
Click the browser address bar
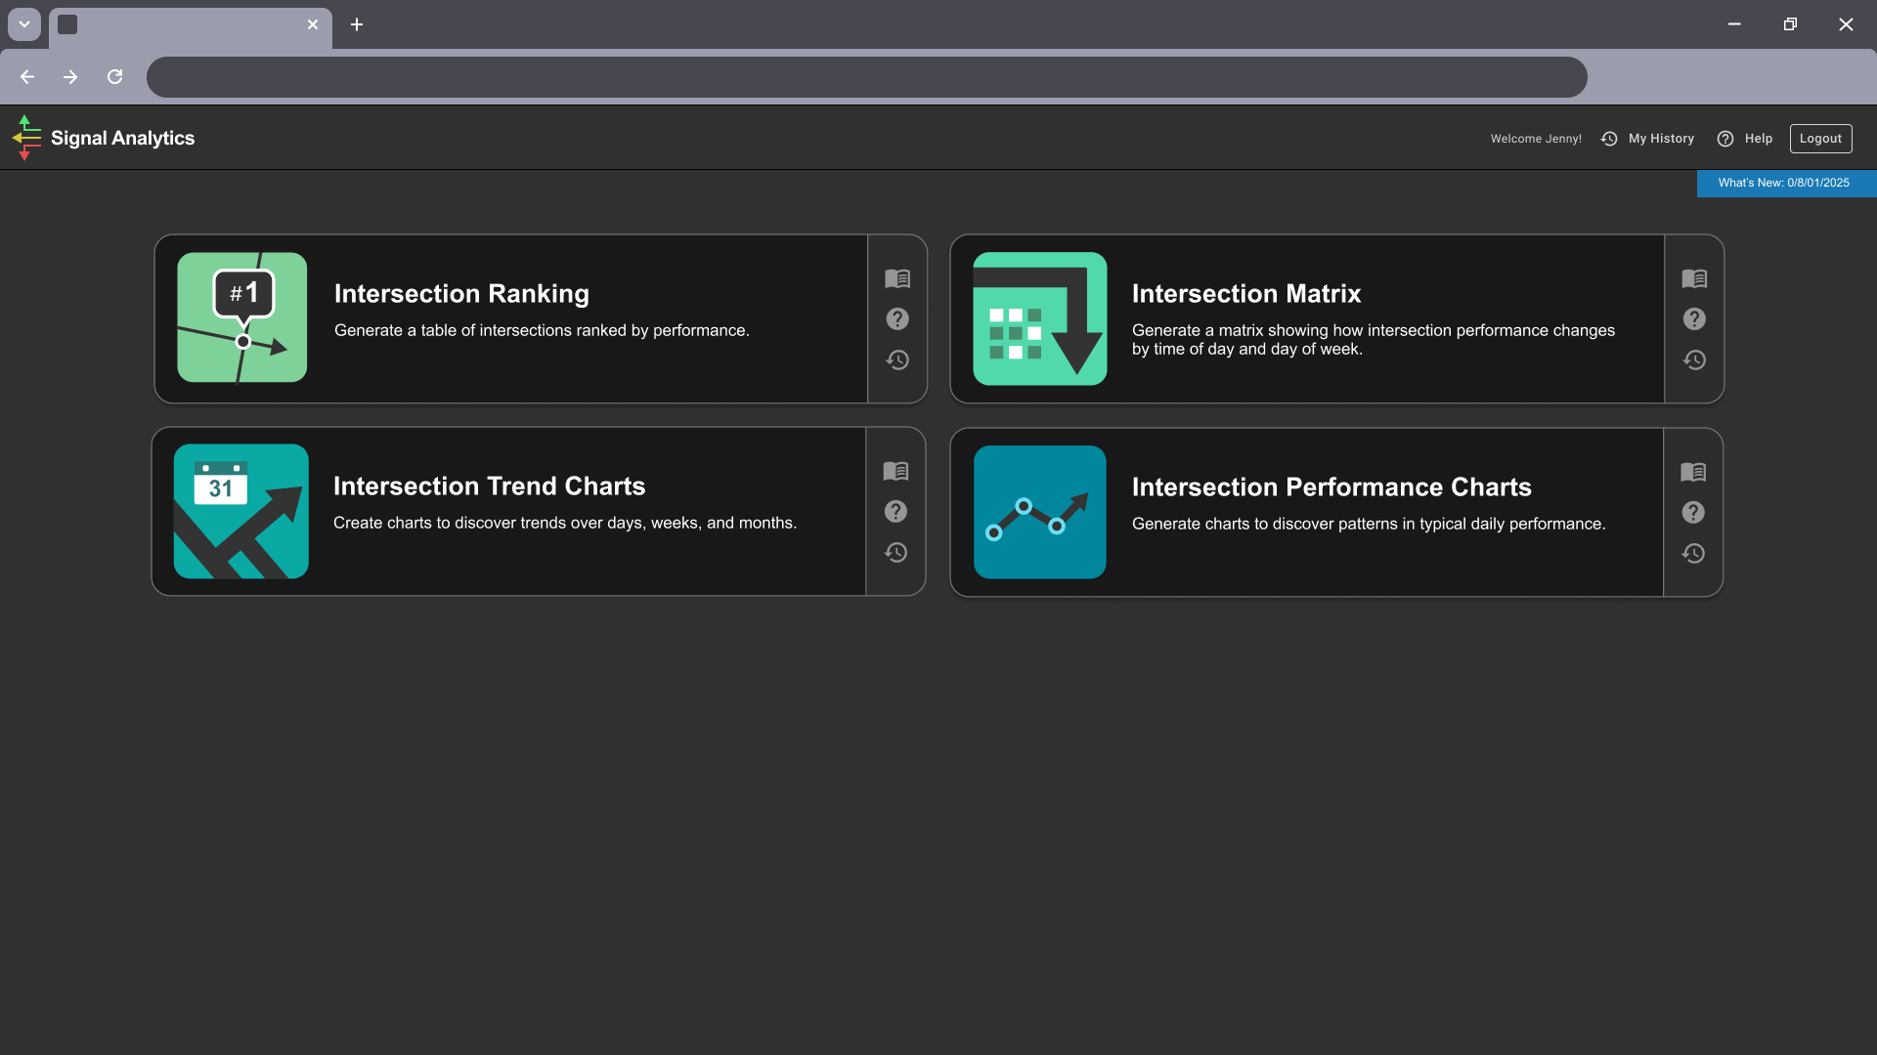coord(866,77)
